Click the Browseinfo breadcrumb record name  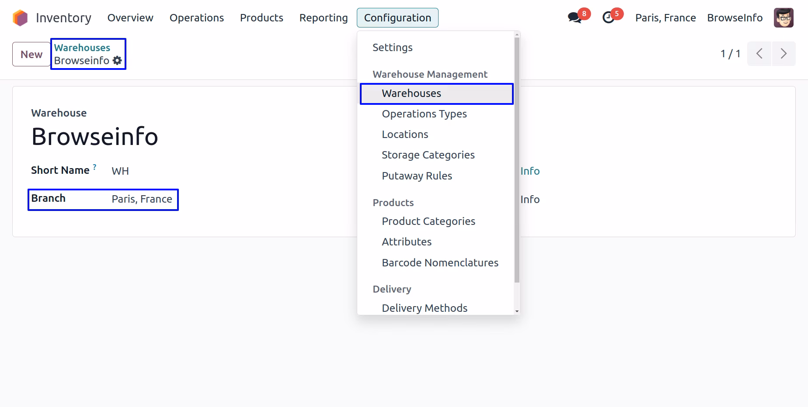(82, 61)
